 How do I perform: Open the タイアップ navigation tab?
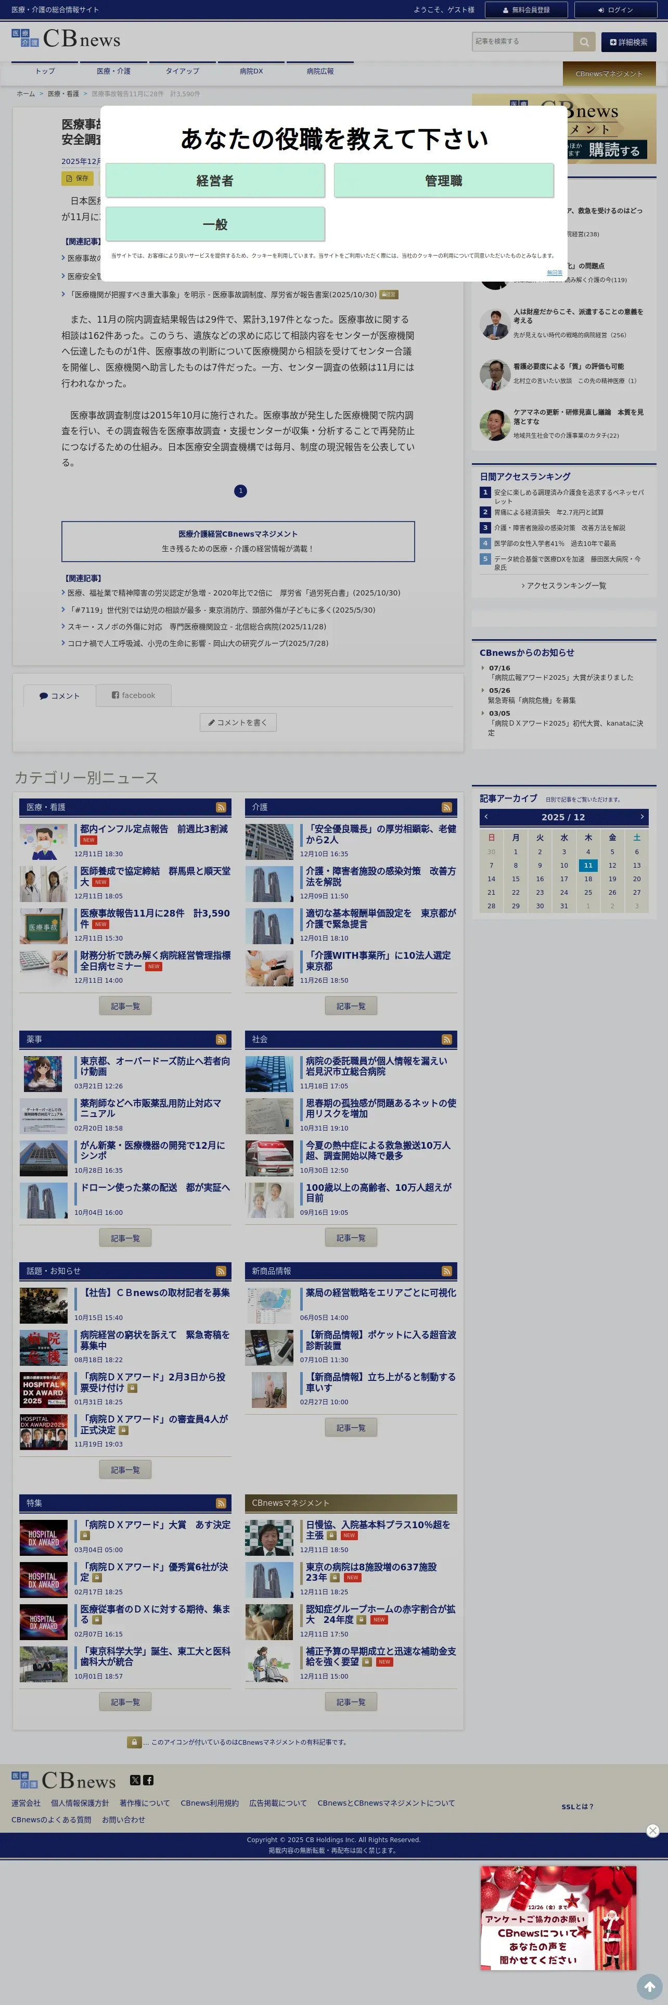182,72
